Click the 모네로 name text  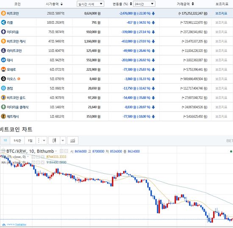point(11,69)
